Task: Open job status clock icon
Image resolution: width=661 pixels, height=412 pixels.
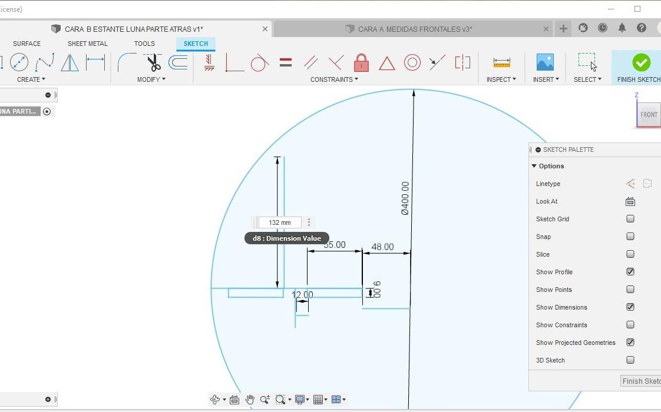Action: point(603,28)
